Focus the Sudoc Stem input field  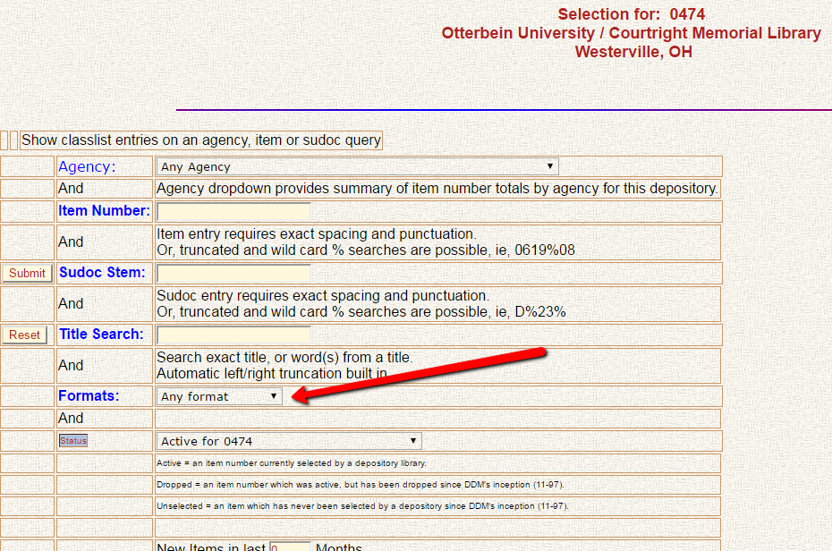(x=233, y=273)
